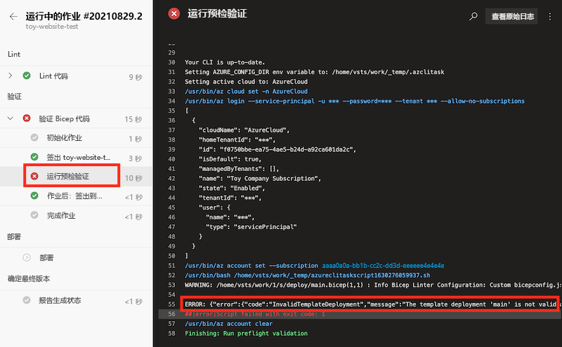The width and height of the screenshot is (562, 347).
Task: Click the 运行预检验证 log header title
Action: [x=217, y=14]
